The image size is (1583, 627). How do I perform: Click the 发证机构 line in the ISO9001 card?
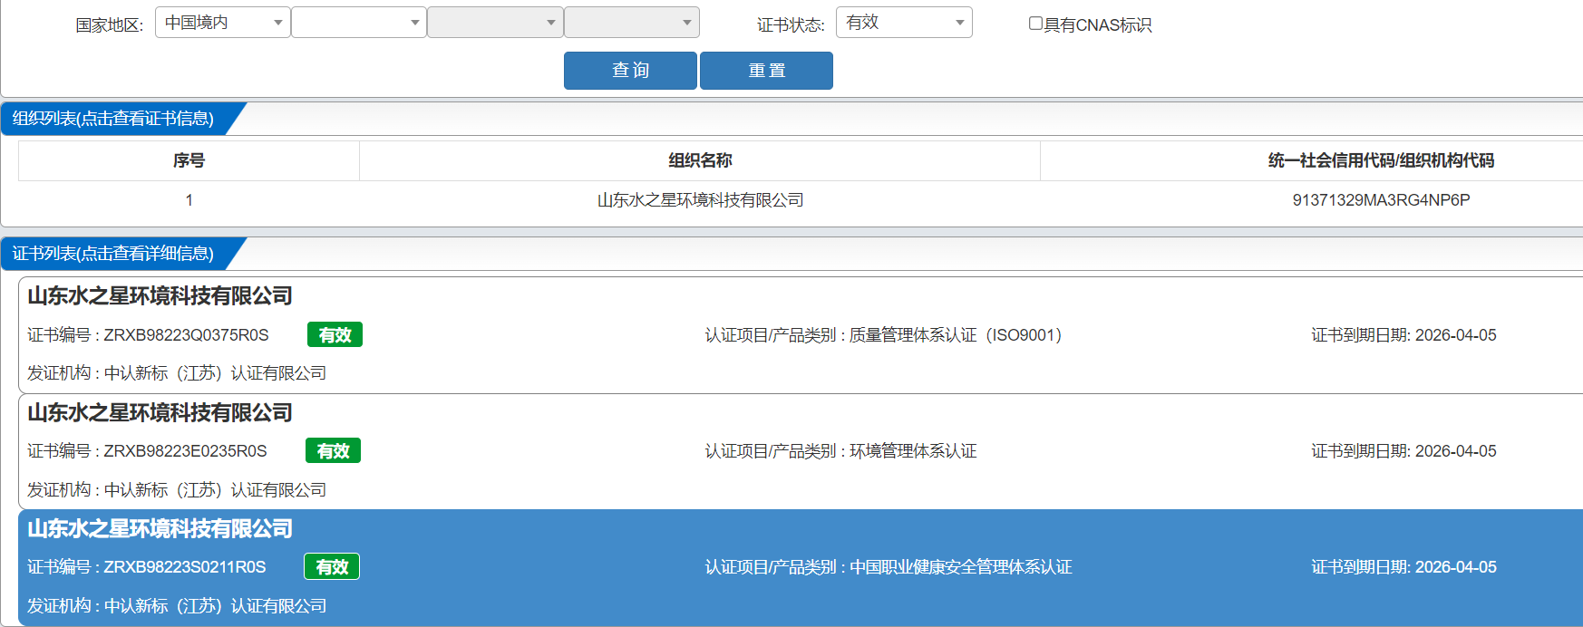click(177, 373)
